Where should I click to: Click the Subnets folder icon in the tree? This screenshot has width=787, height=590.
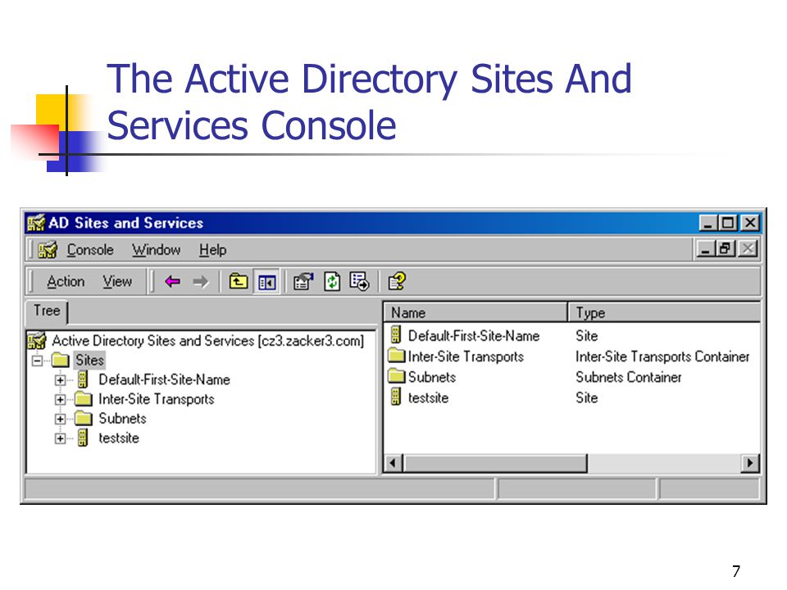84,419
